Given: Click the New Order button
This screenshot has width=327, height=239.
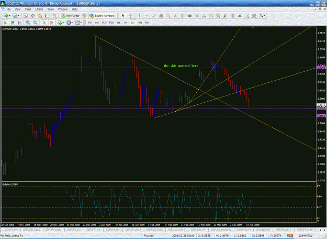Looking at the screenshot, I should pyautogui.click(x=70, y=16).
